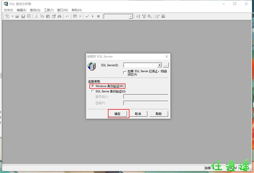Click the SQL 查询分析器 title bar app icon
Screen dimensions: 254x173
6,4
